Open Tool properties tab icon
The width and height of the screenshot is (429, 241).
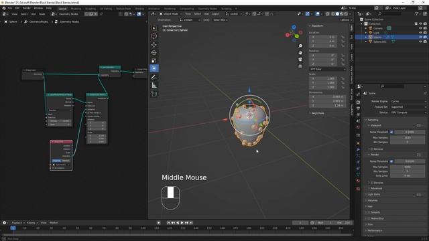358,94
